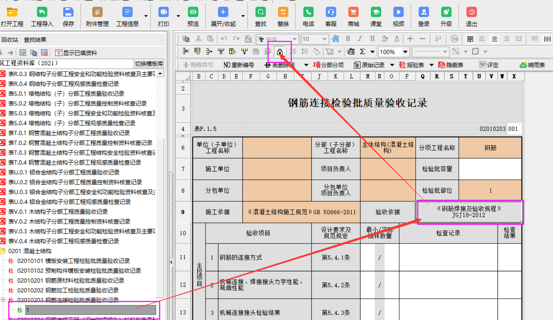Select tree item 02010101 模板安装工程检验批质量验收记录
Viewport: 553px width, 320px height.
pyautogui.click(x=74, y=261)
